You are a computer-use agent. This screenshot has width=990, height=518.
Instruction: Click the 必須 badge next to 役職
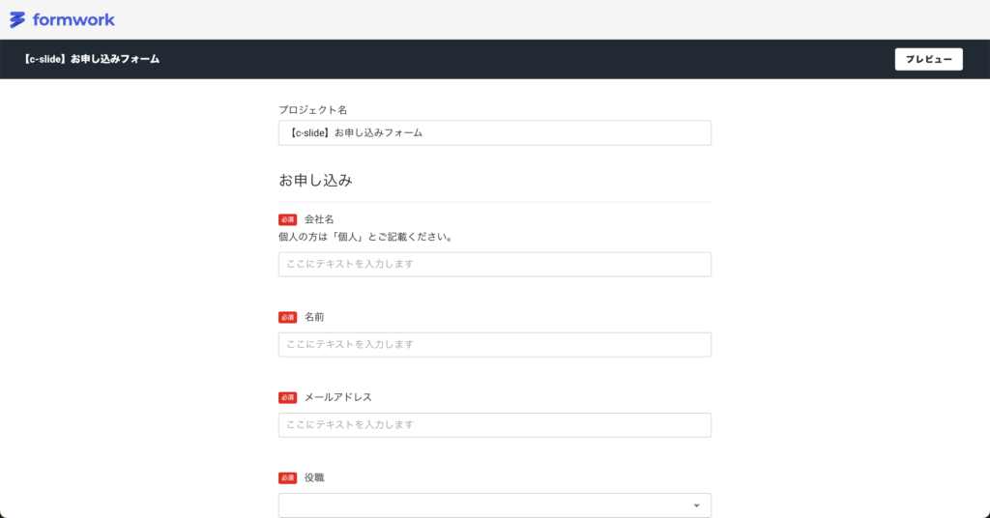point(287,478)
